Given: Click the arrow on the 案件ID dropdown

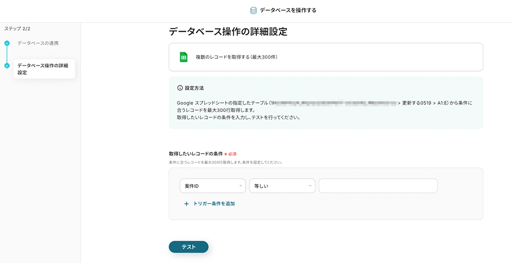Looking at the screenshot, I should [241, 186].
